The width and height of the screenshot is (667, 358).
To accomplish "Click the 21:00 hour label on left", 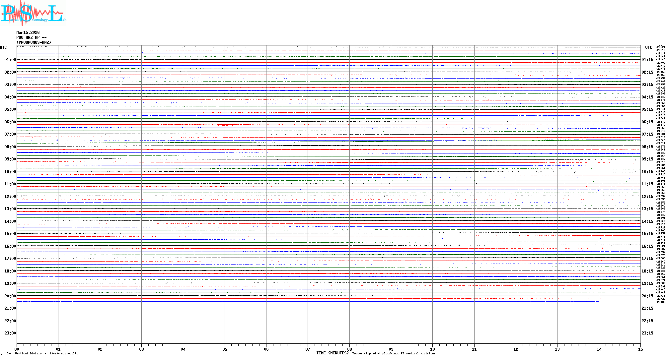I will point(10,308).
